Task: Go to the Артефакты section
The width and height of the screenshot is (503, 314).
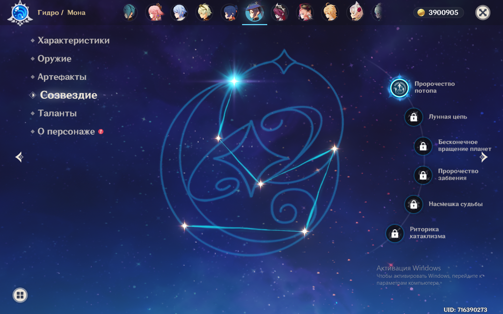Action: 62,77
